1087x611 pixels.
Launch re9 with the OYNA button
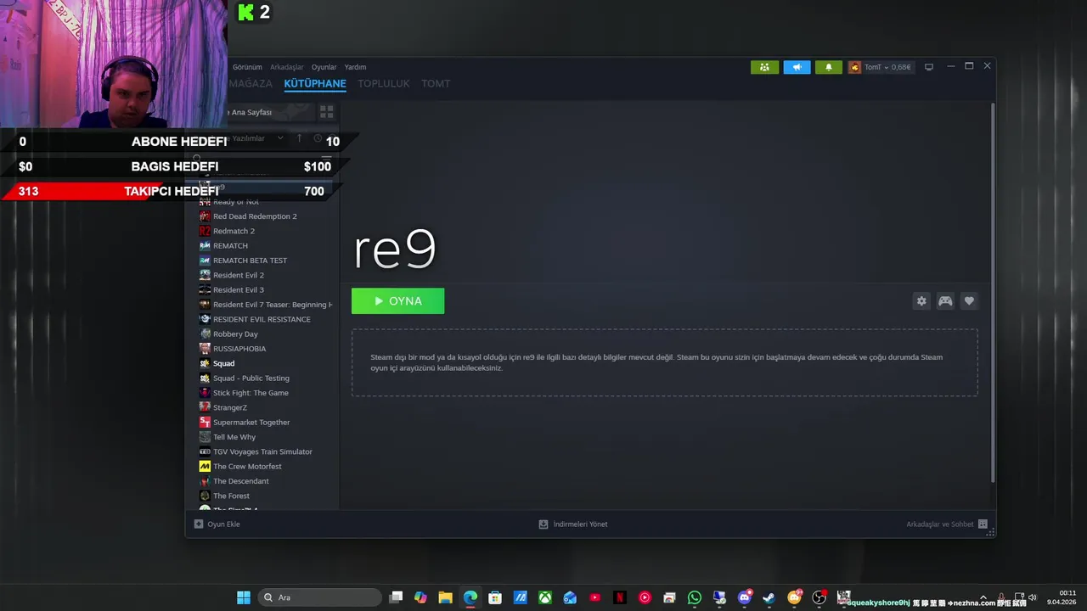(397, 301)
